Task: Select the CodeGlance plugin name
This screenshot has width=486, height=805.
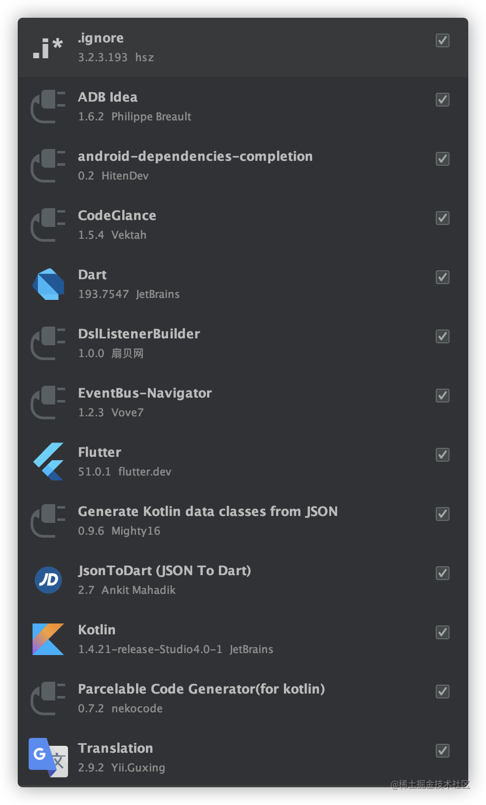Action: pyautogui.click(x=117, y=216)
